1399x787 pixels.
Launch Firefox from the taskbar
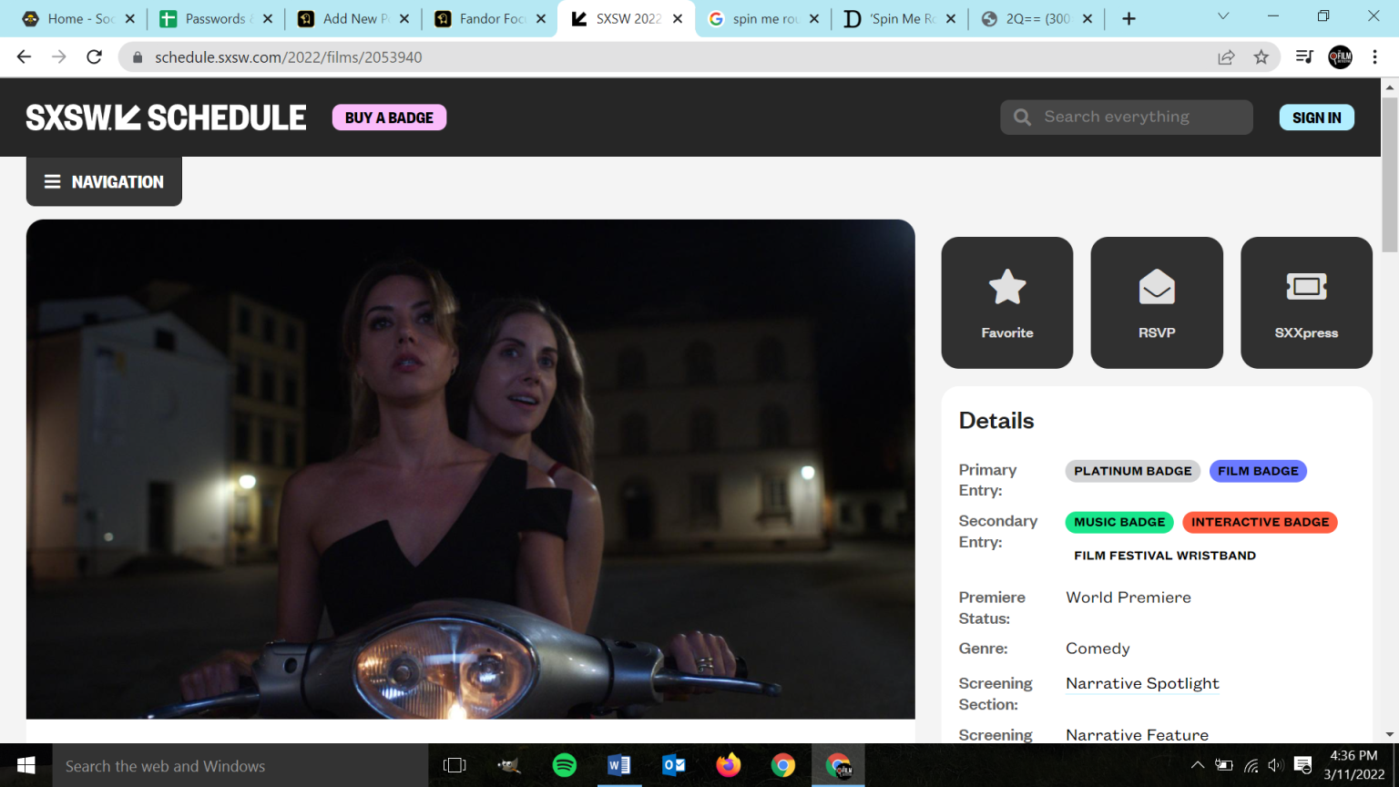[729, 765]
